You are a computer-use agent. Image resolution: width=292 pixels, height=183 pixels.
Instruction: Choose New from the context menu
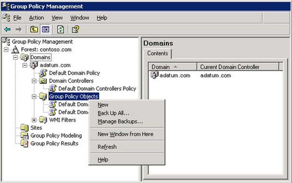tap(103, 105)
